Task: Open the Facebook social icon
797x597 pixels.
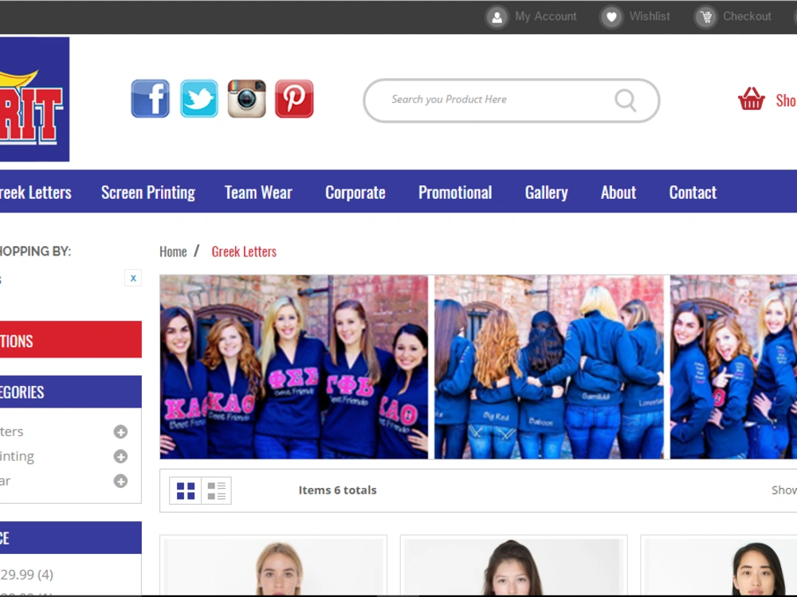Action: coord(150,99)
